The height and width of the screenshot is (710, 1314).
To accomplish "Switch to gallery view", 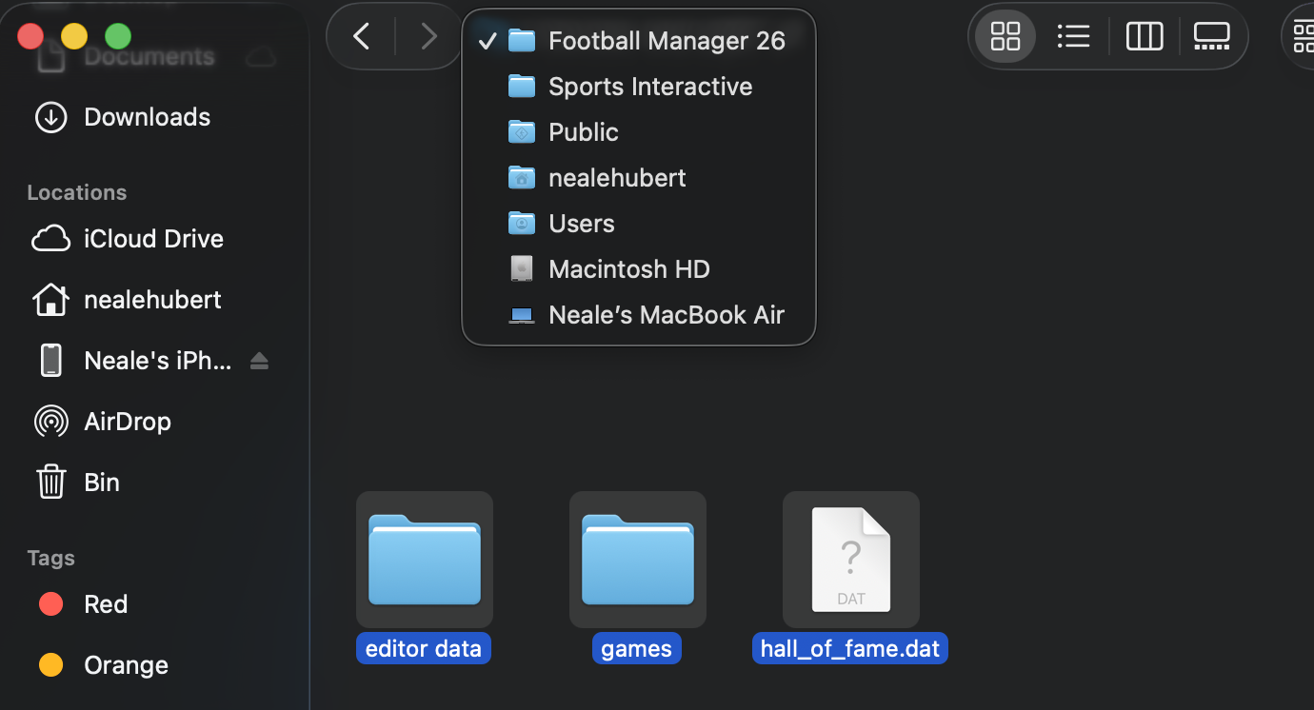I will [x=1211, y=37].
